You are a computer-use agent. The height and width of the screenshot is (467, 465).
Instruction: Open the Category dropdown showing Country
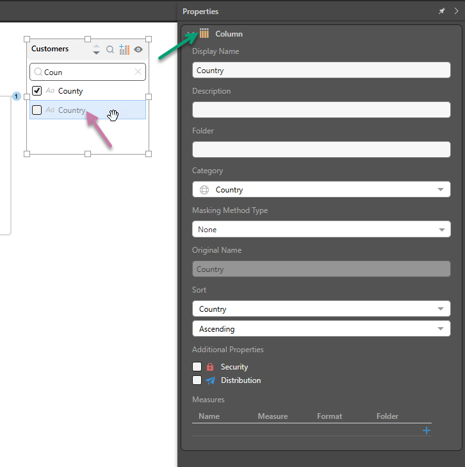pos(321,190)
